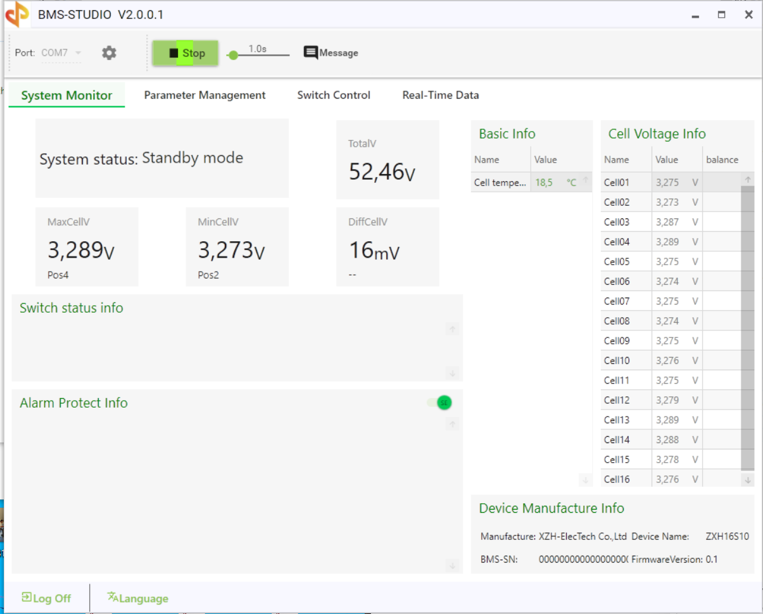Image resolution: width=763 pixels, height=614 pixels.
Task: Select the Cell14 row
Action: pyautogui.click(x=671, y=440)
